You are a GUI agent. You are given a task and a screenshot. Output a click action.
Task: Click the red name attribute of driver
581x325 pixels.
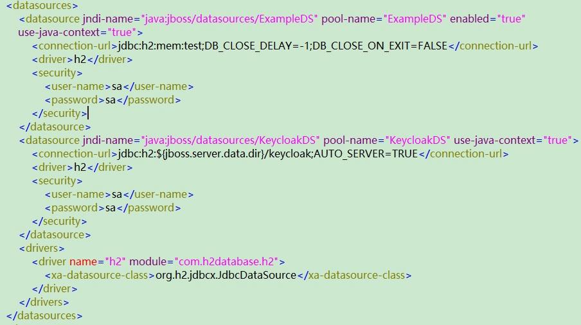(x=84, y=261)
